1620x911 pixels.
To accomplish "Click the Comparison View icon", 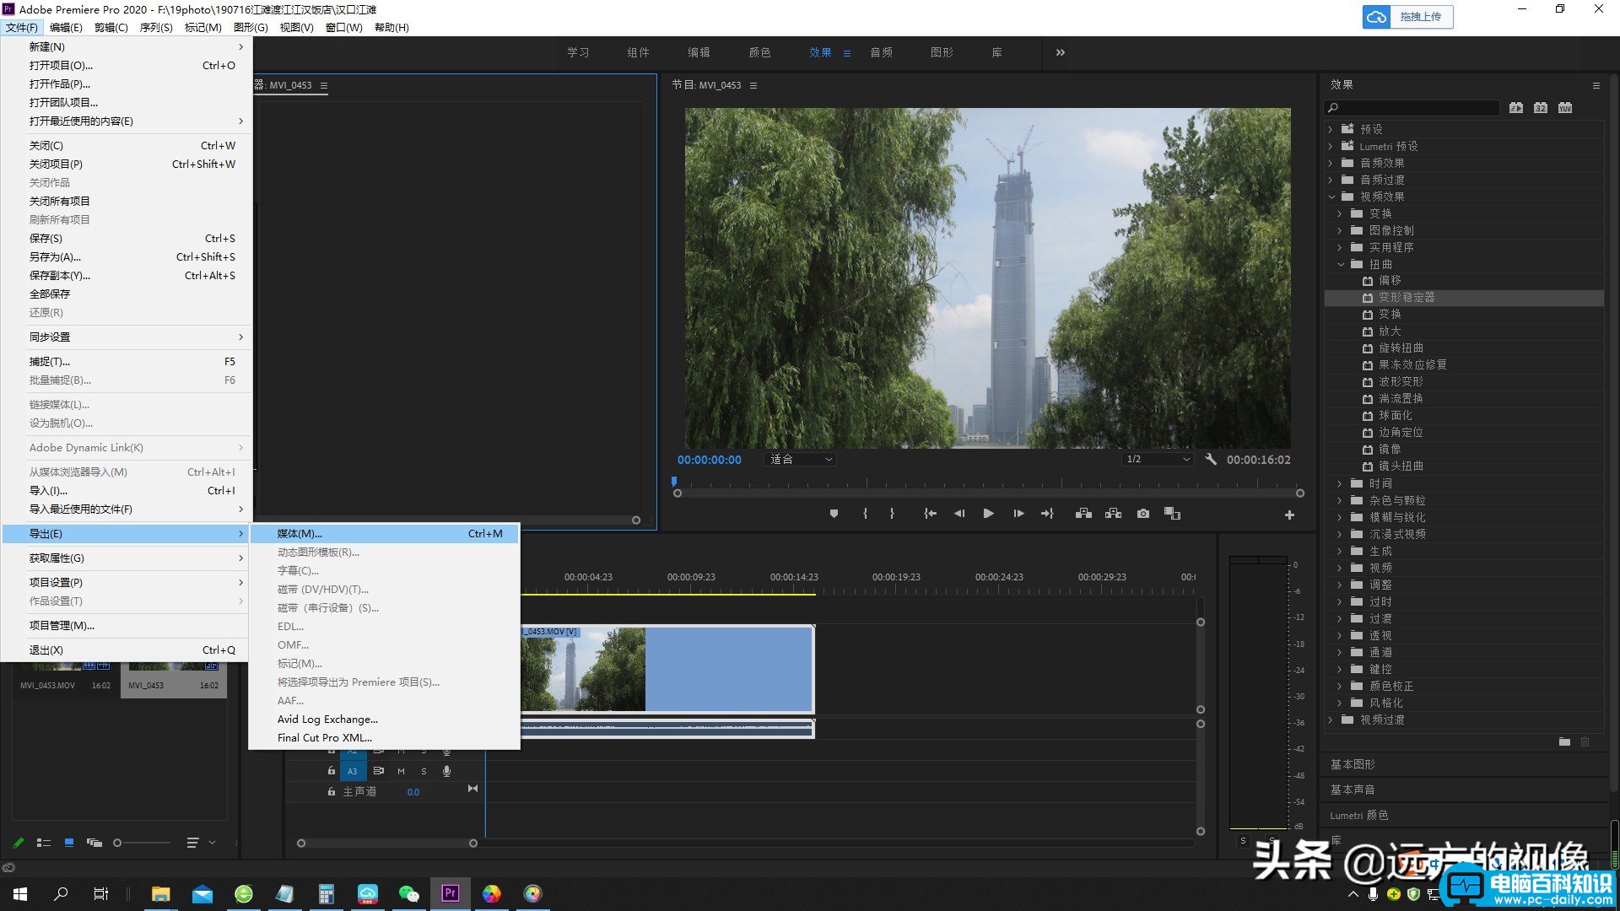I will point(1173,514).
